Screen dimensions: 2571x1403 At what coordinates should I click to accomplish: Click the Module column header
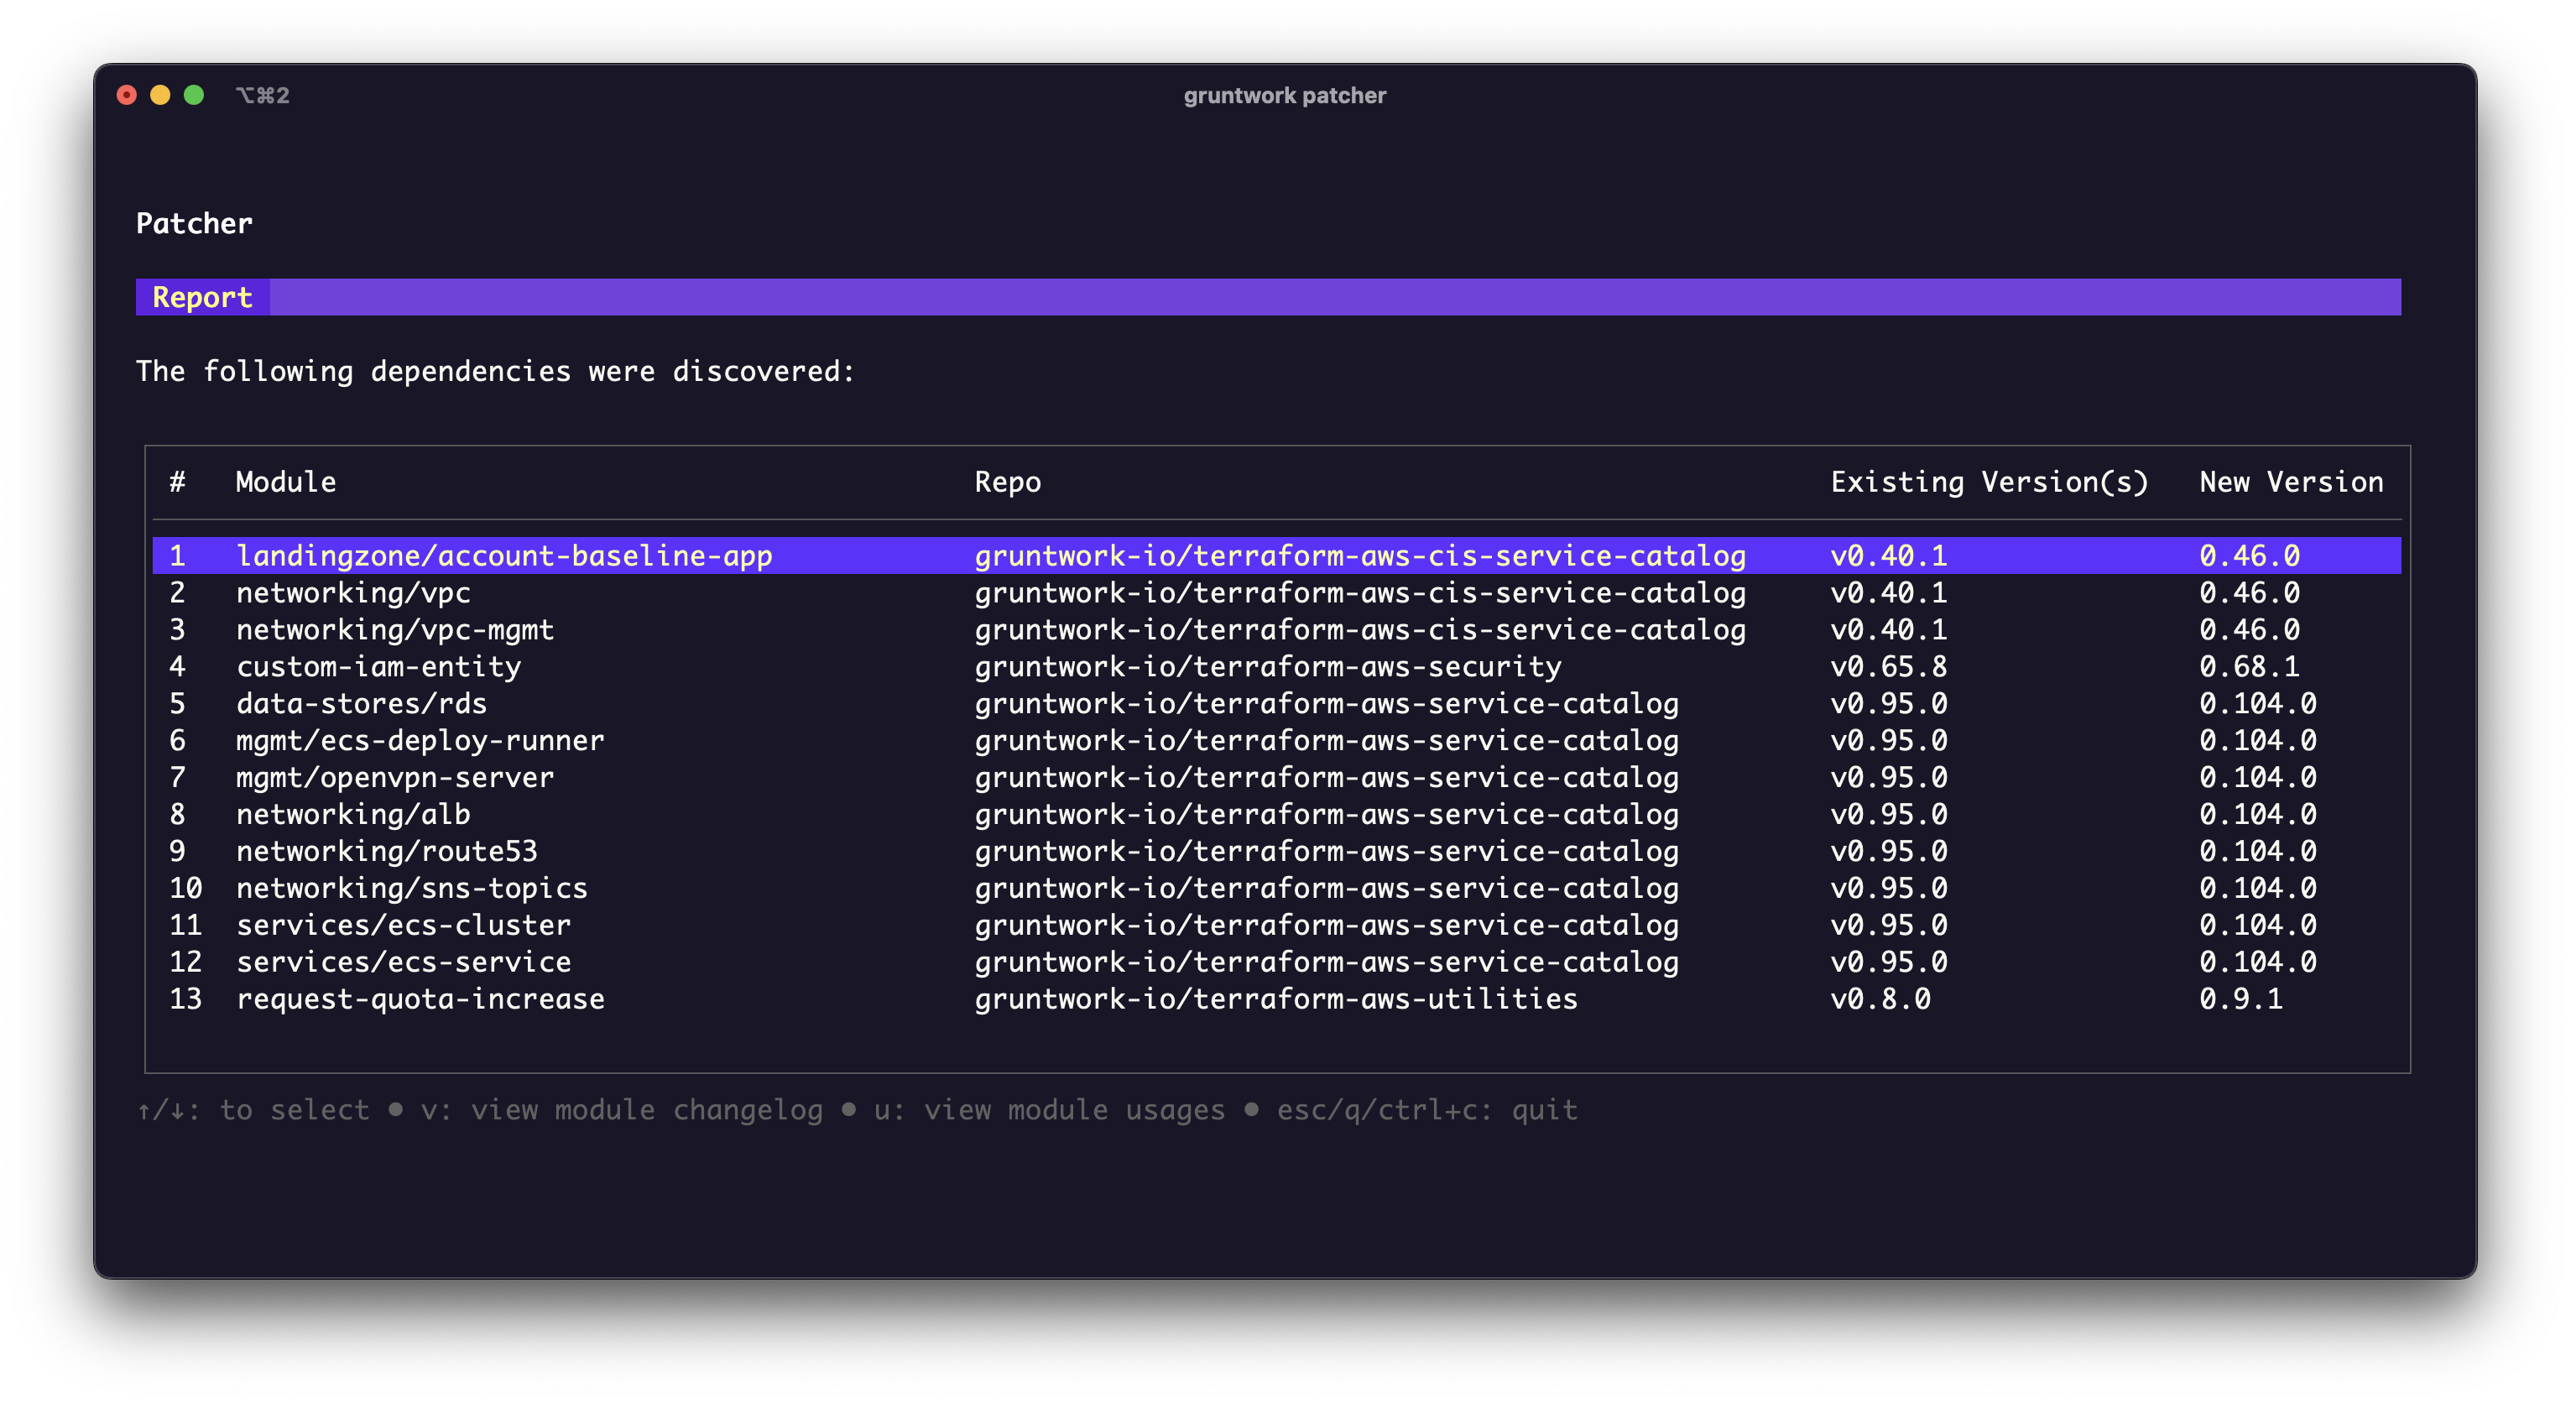[x=285, y=482]
